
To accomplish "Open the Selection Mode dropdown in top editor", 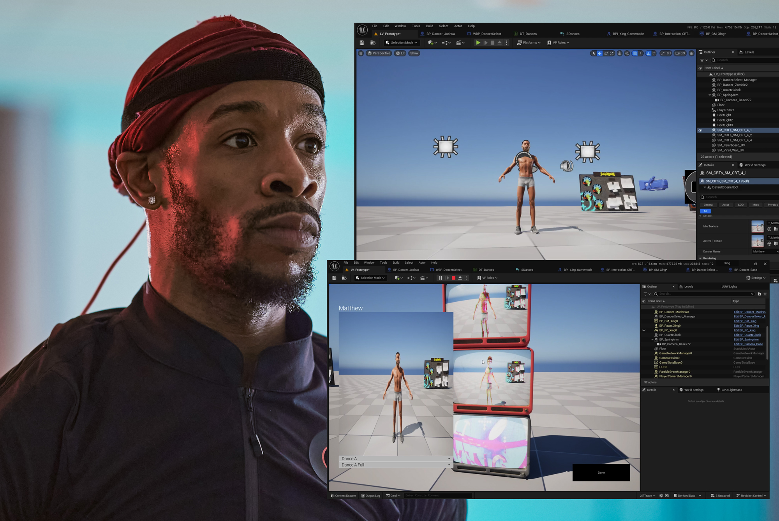I will 401,43.
